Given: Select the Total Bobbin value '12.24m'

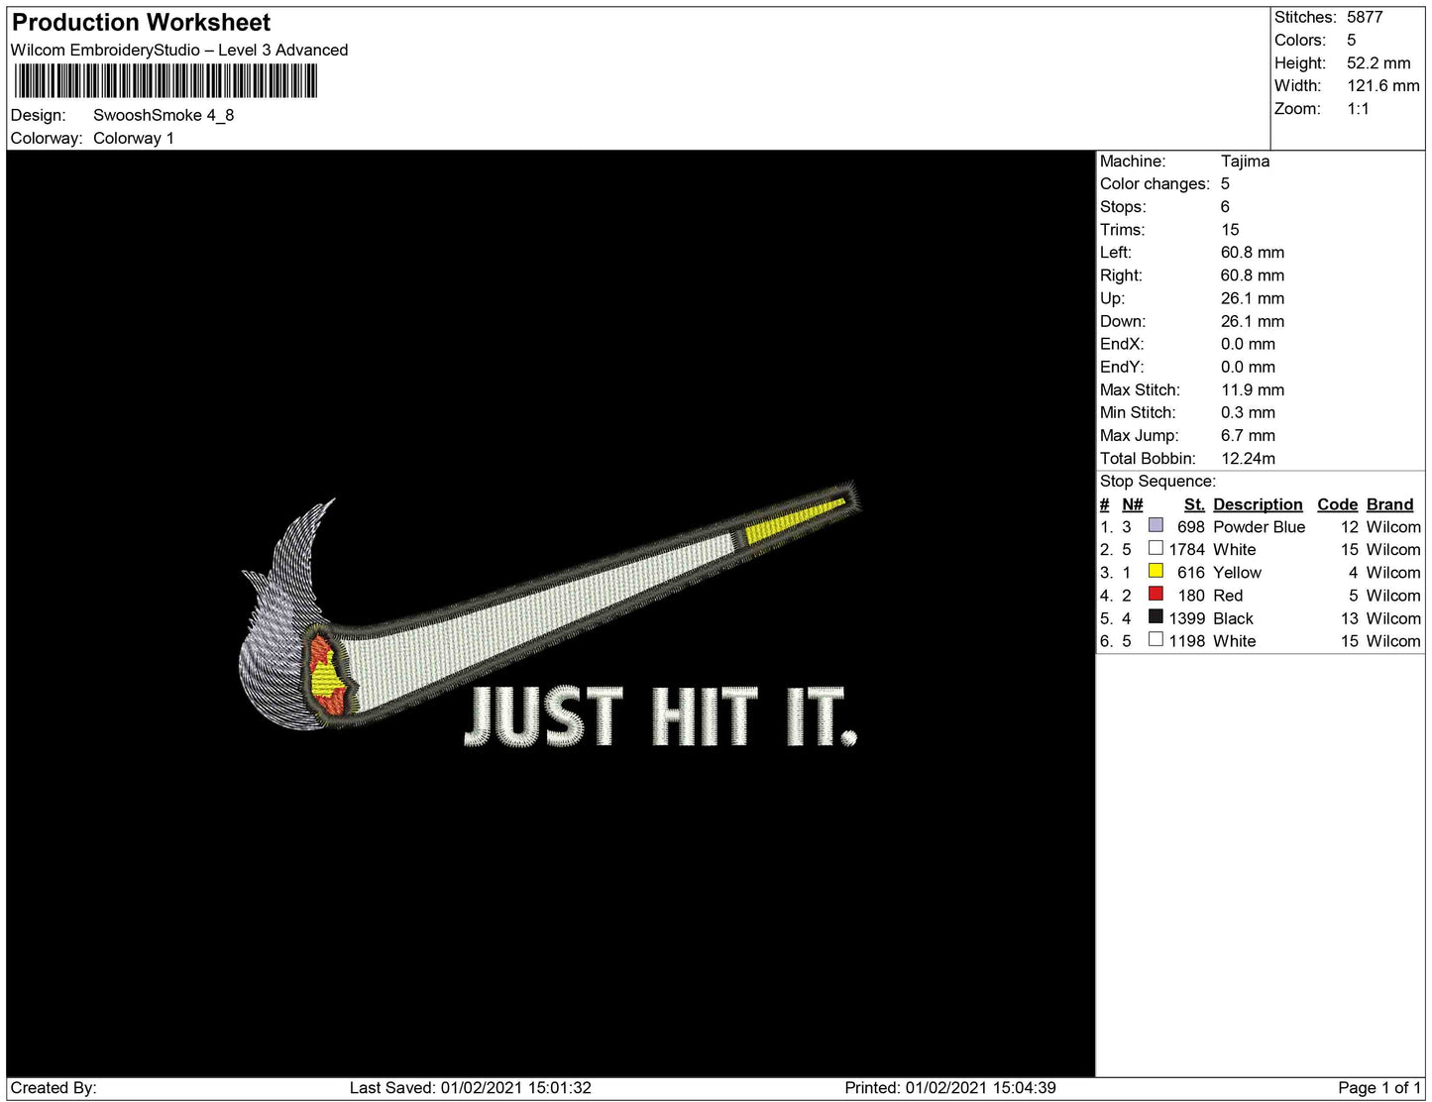Looking at the screenshot, I should (x=1248, y=458).
